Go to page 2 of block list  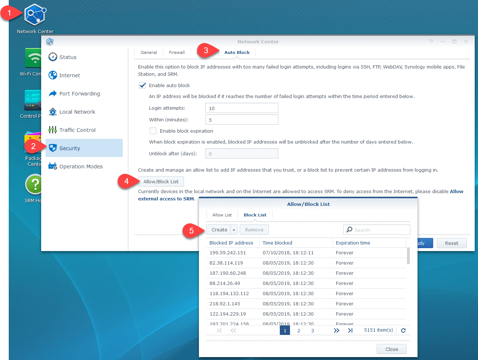click(299, 330)
